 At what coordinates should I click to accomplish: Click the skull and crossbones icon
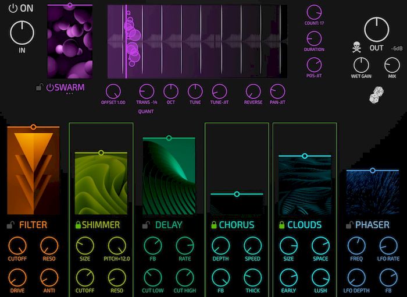[356, 47]
